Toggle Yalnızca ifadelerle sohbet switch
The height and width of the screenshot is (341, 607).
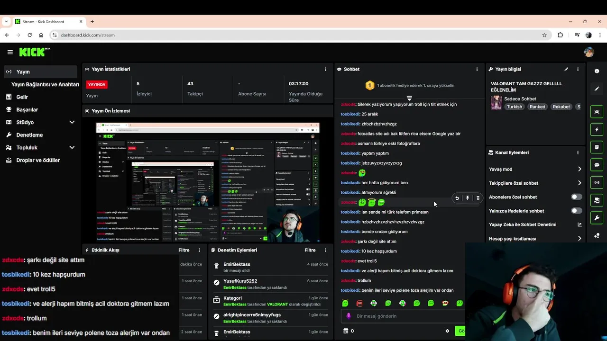tap(576, 211)
